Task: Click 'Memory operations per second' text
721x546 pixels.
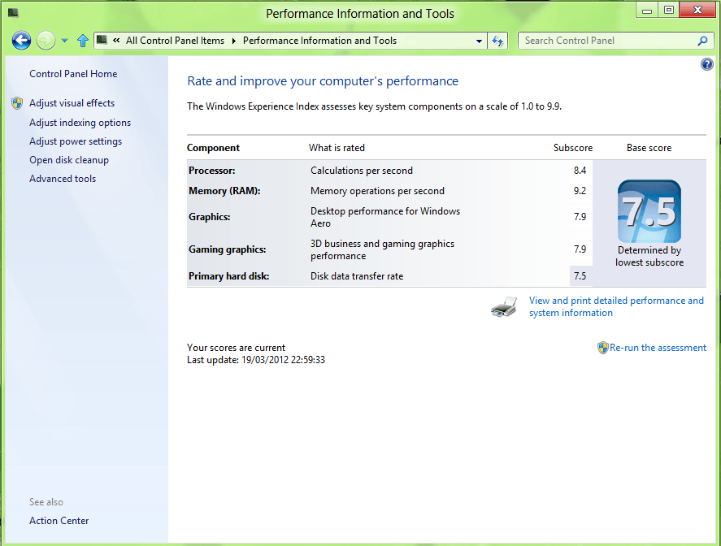Action: click(x=377, y=191)
